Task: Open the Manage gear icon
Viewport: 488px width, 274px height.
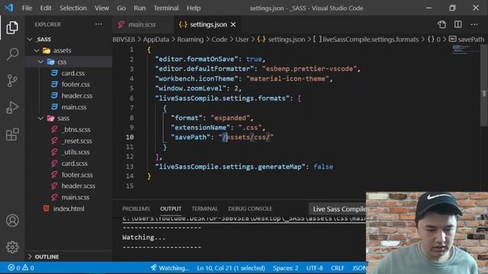Action: [12, 247]
